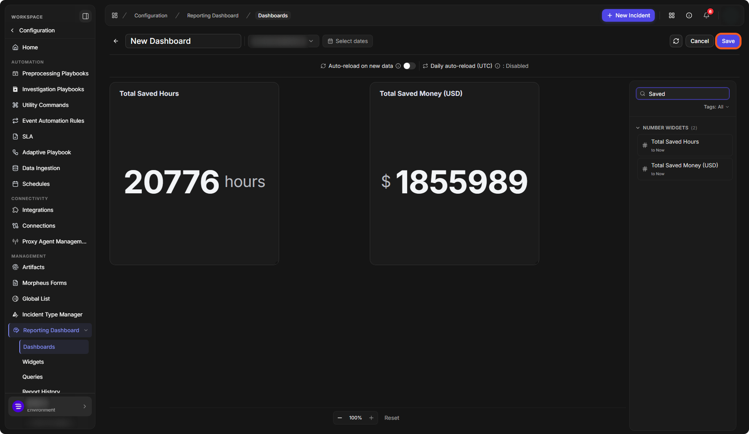Open Home in sidebar
This screenshot has width=749, height=434.
coord(30,47)
